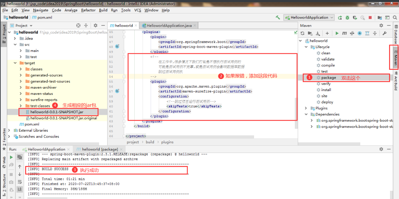Open the HelloworldApplication run configuration dropdown
The height and width of the screenshot is (199, 399).
309,18
